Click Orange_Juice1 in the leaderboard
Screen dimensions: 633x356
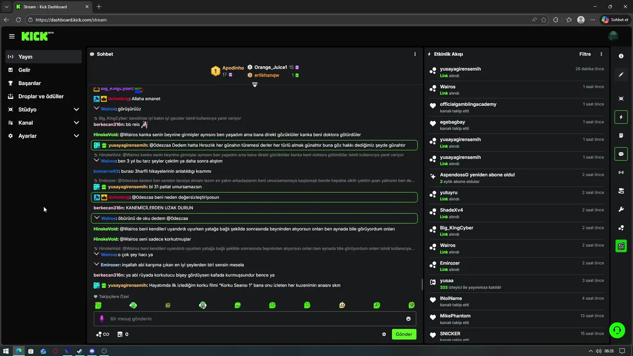tap(271, 67)
